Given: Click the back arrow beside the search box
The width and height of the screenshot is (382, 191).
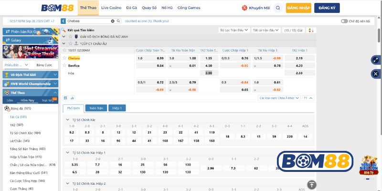Looking at the screenshot, I should coord(64,21).
